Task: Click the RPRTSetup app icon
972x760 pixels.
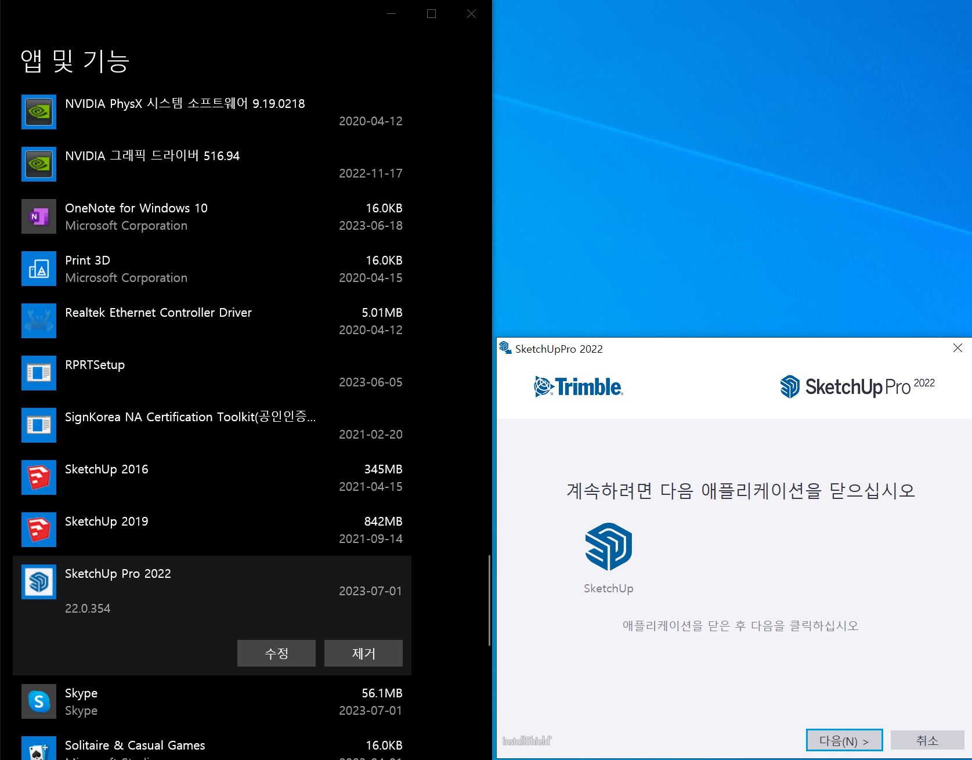Action: click(39, 373)
